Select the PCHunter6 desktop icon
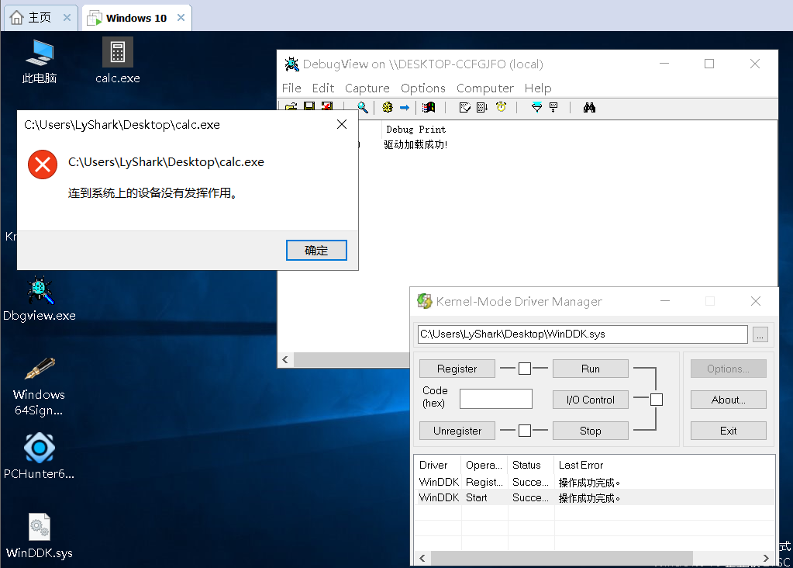This screenshot has width=793, height=568. pos(39,455)
